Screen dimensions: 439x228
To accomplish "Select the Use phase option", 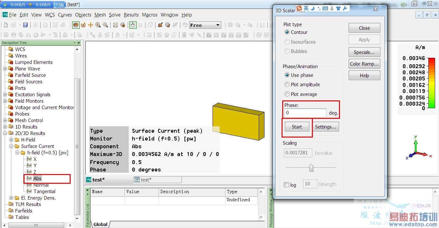I will [x=287, y=75].
